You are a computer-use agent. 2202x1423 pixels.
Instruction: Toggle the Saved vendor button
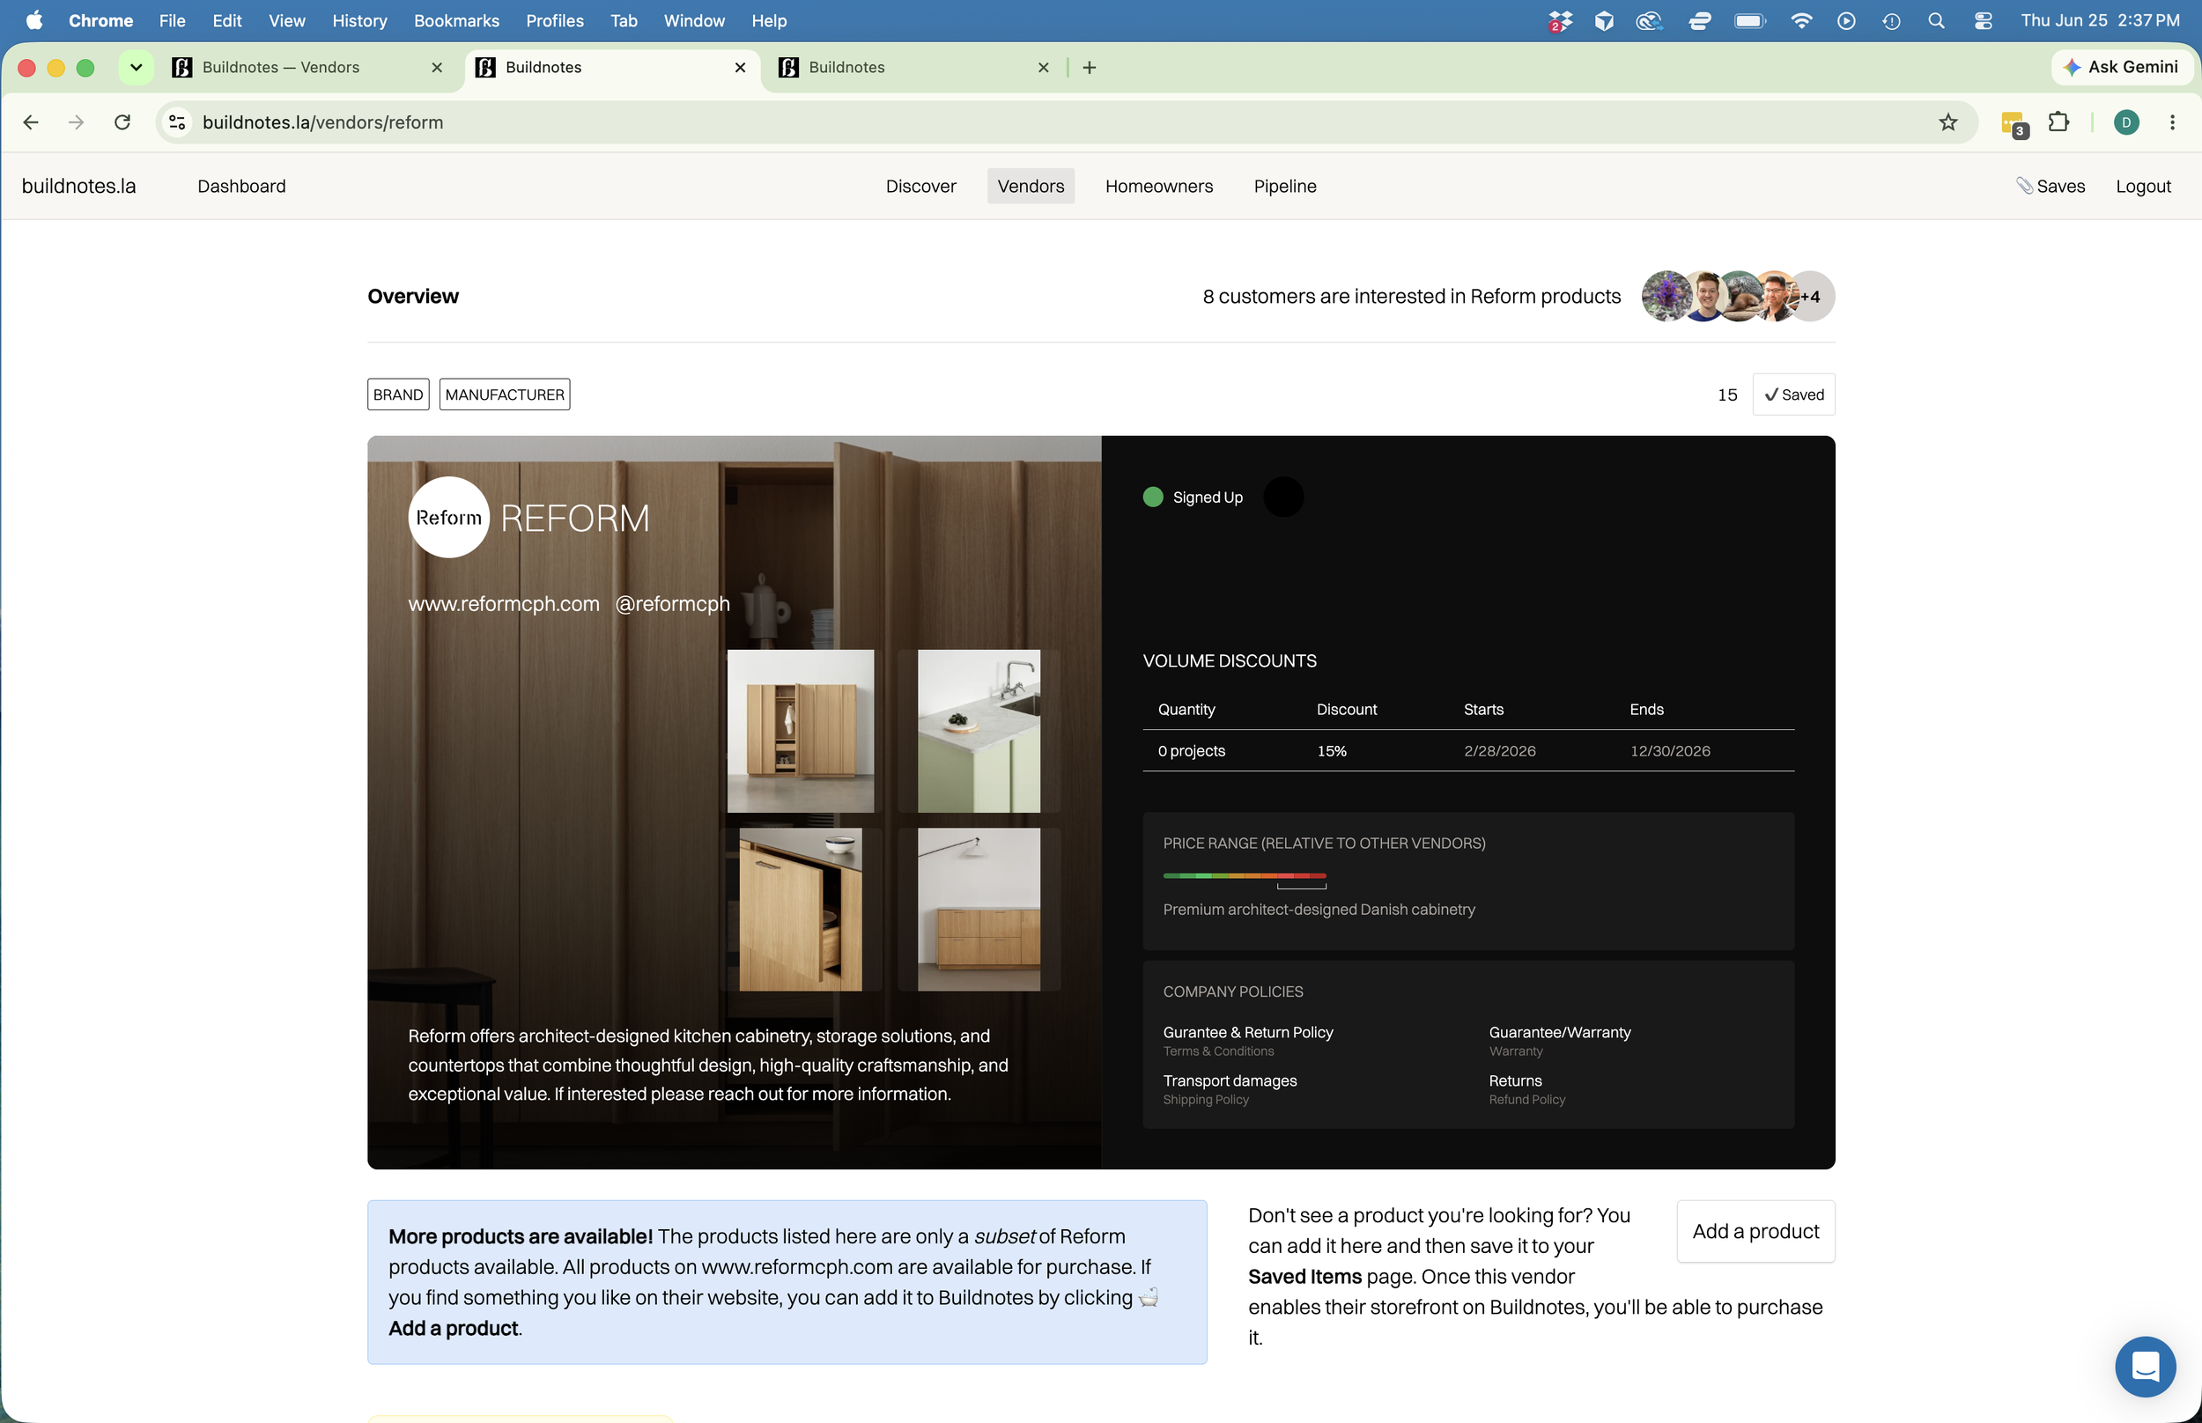(1792, 394)
